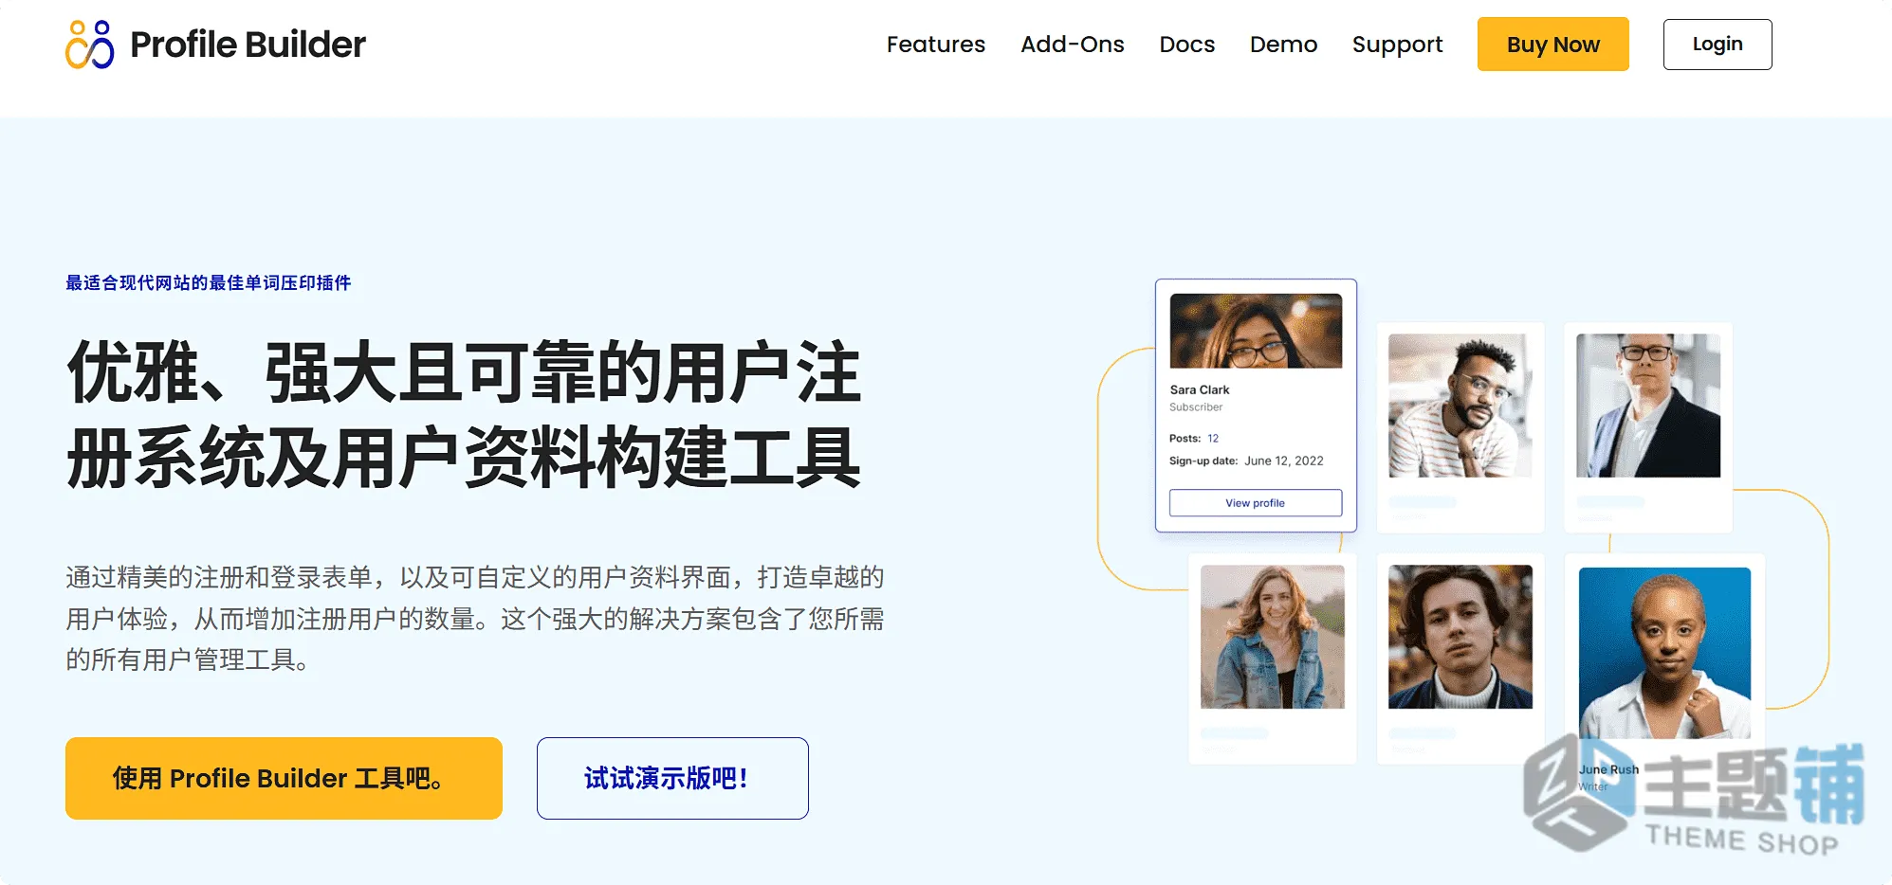Click the Profile Builder logo icon
This screenshot has height=885, width=1892.
tap(89, 45)
